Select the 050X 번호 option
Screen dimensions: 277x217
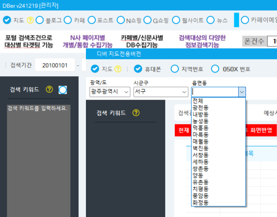(x=215, y=69)
